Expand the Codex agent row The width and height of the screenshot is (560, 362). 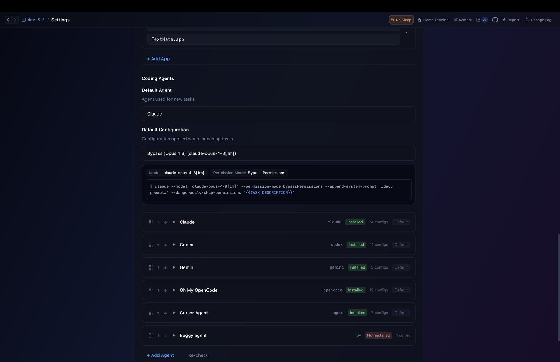point(174,245)
